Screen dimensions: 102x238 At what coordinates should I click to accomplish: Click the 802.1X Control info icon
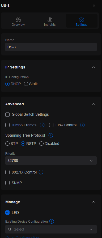point(41,172)
